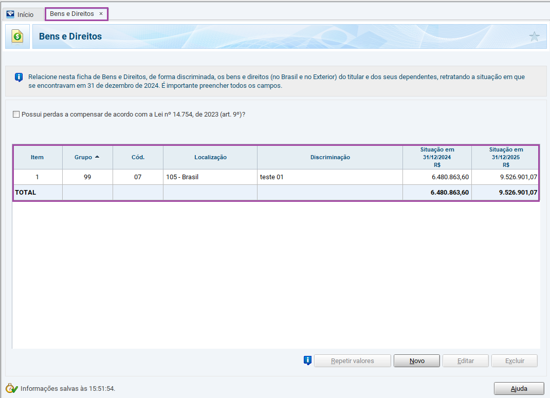This screenshot has height=398, width=550.
Task: Click the bold total 9.526.901,07
Action: point(518,193)
